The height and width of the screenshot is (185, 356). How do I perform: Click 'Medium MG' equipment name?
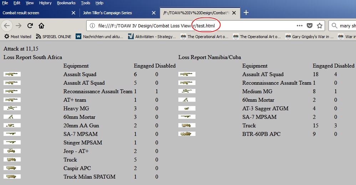tap(257, 91)
